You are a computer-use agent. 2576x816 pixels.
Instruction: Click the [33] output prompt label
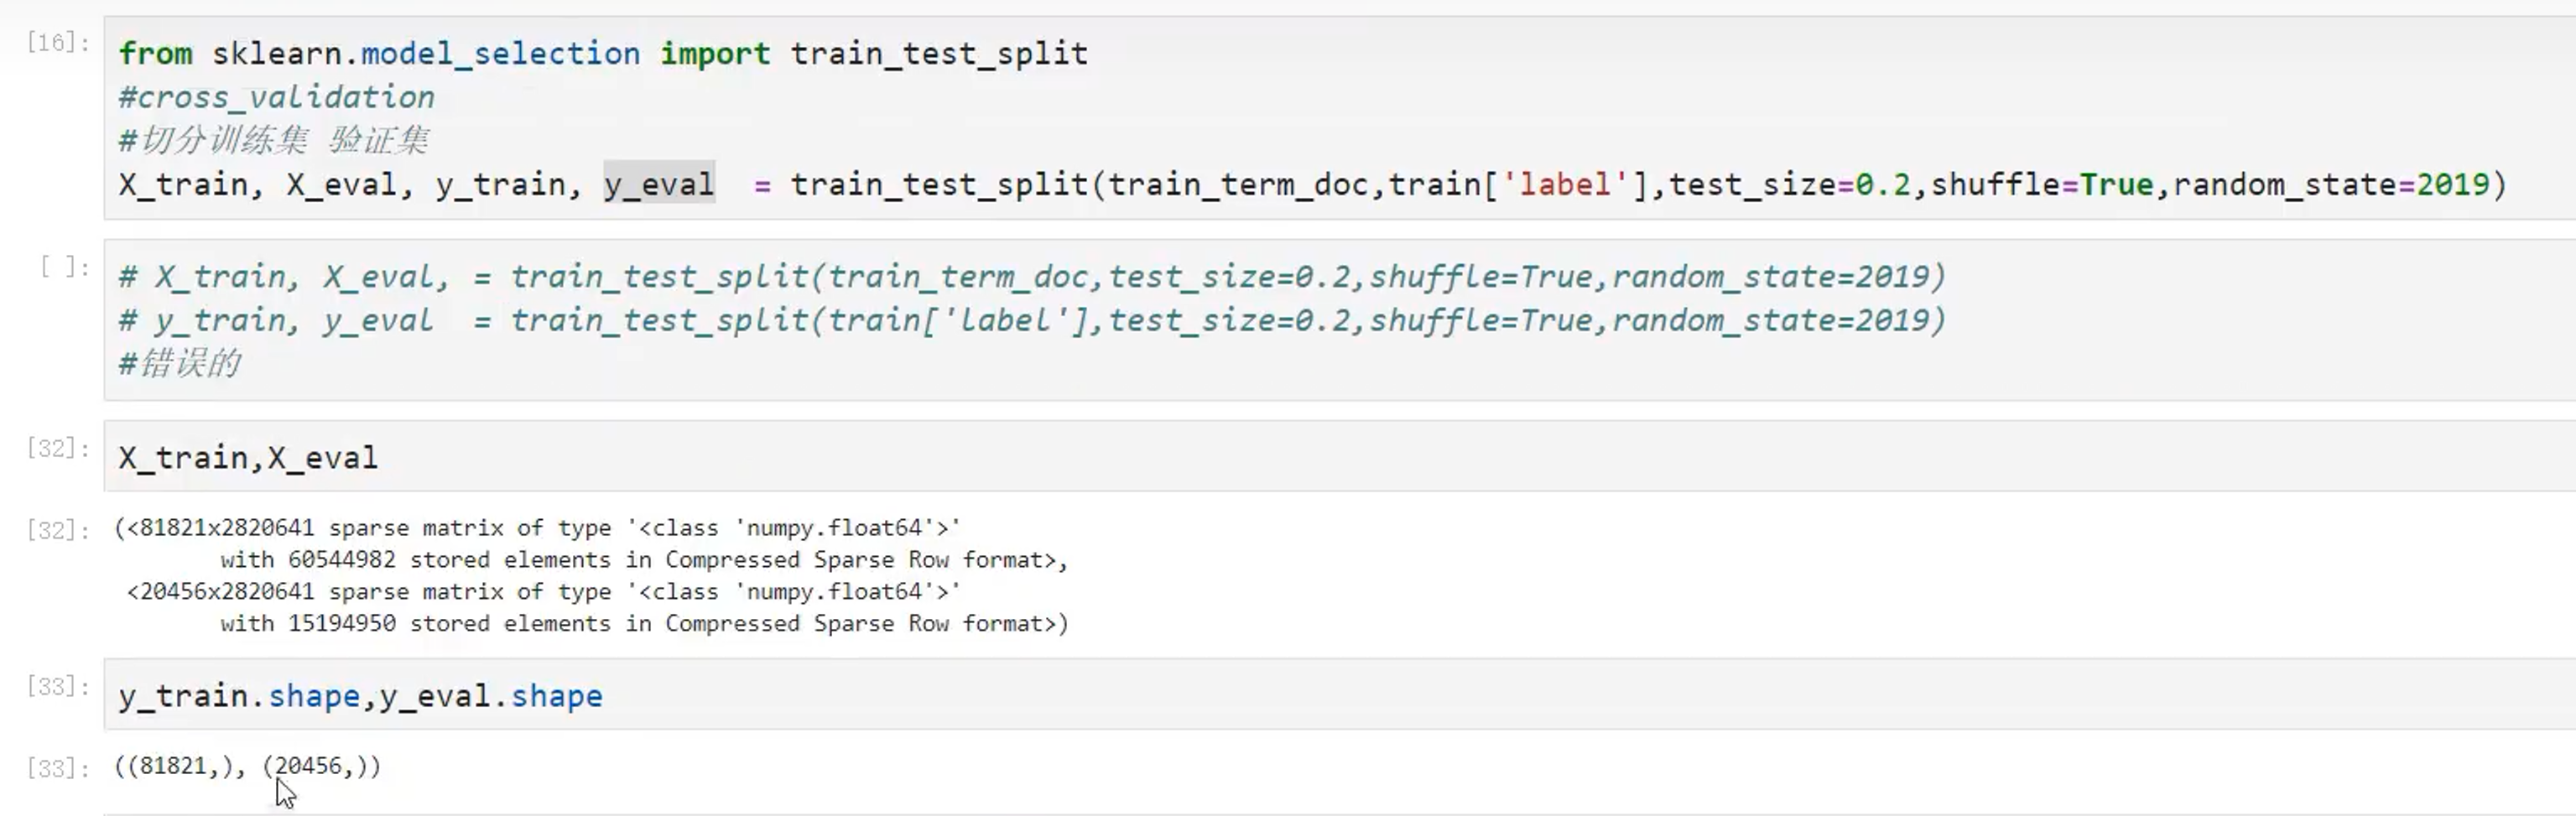[58, 768]
